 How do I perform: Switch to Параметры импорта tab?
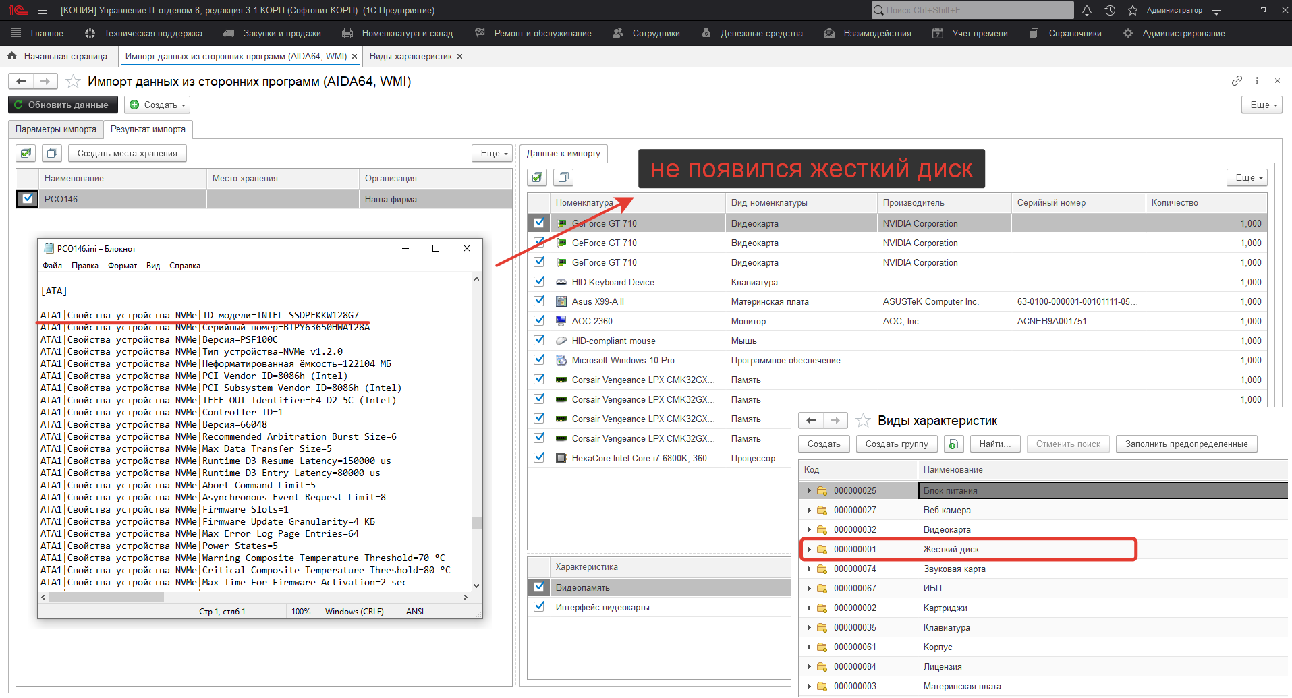coord(56,129)
